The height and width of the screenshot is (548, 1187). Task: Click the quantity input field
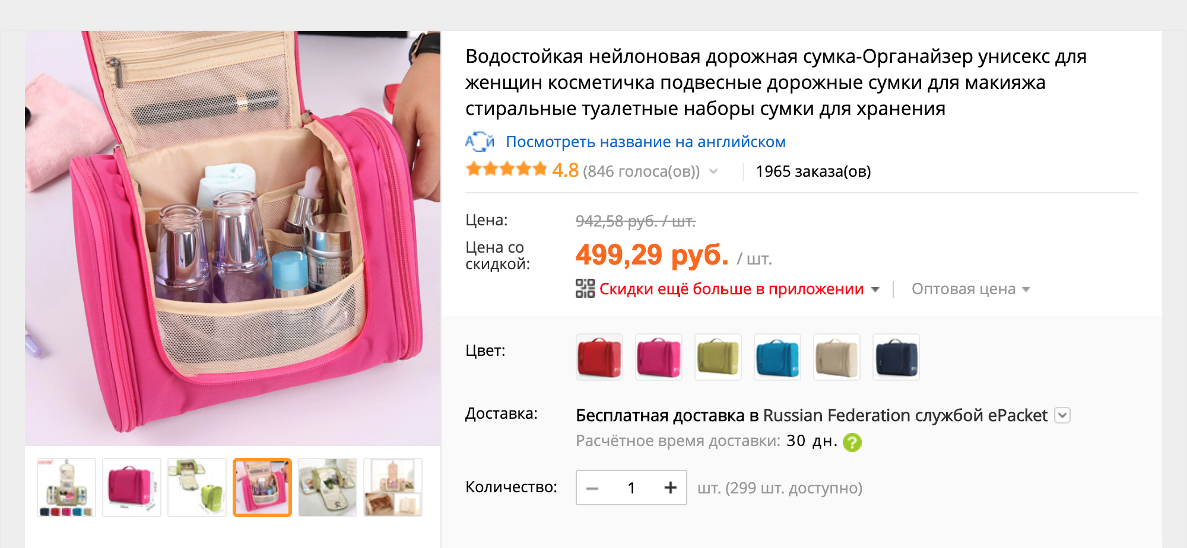click(x=631, y=488)
